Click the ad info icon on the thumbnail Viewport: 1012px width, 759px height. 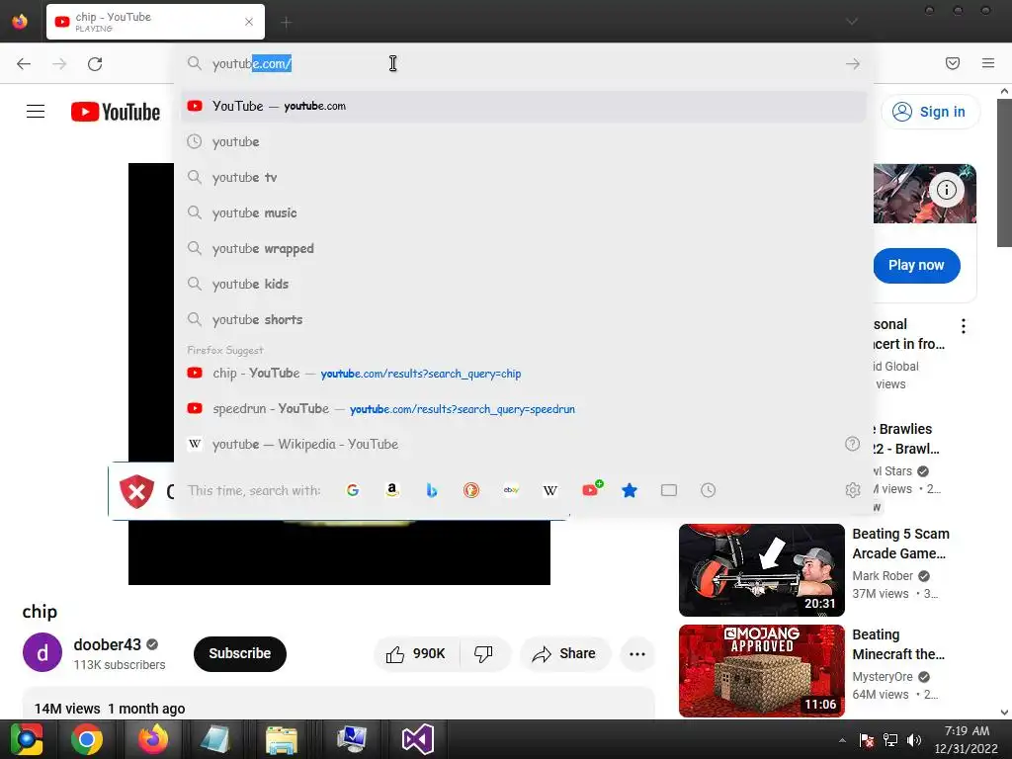[946, 190]
